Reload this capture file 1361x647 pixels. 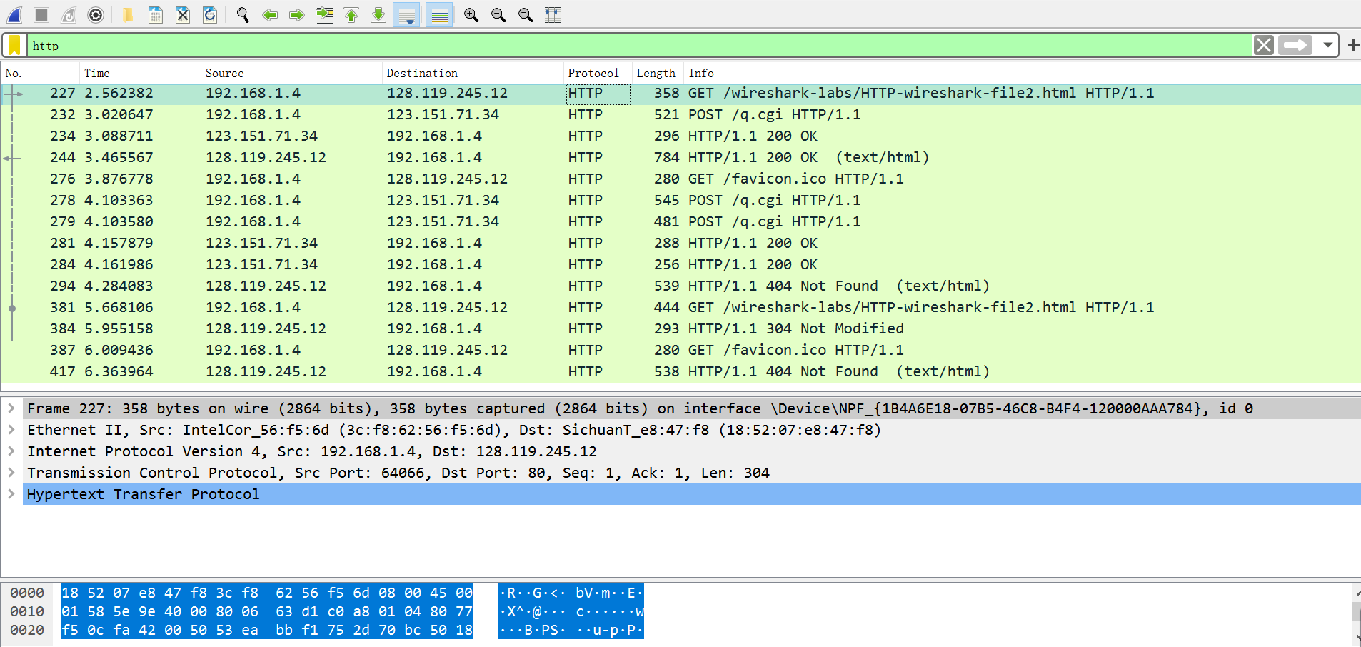[x=209, y=14]
